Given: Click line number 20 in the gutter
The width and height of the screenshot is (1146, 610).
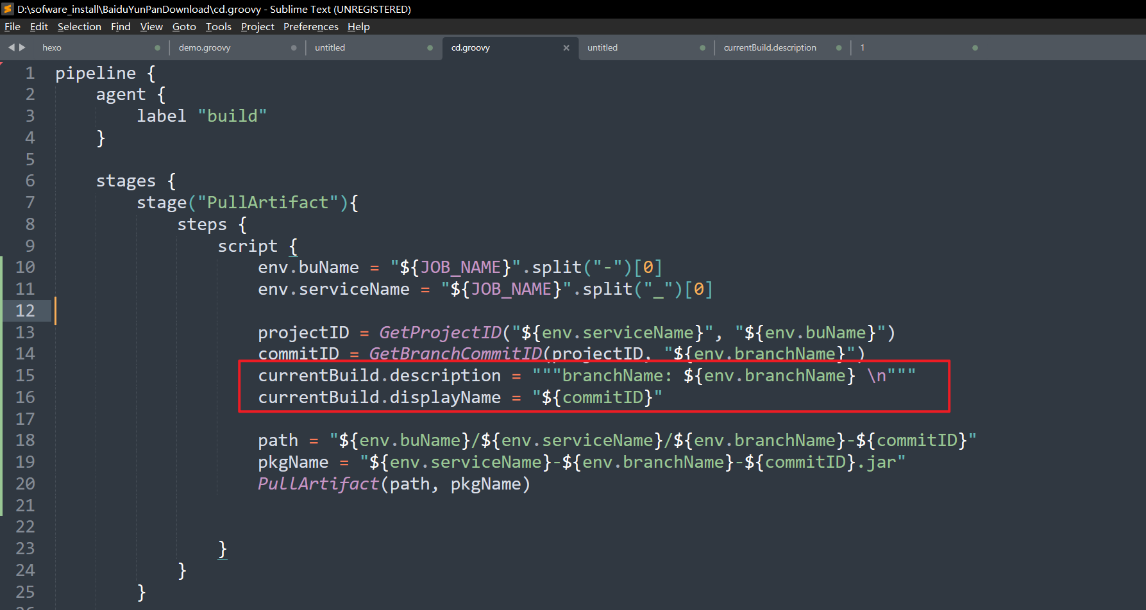Looking at the screenshot, I should point(25,484).
